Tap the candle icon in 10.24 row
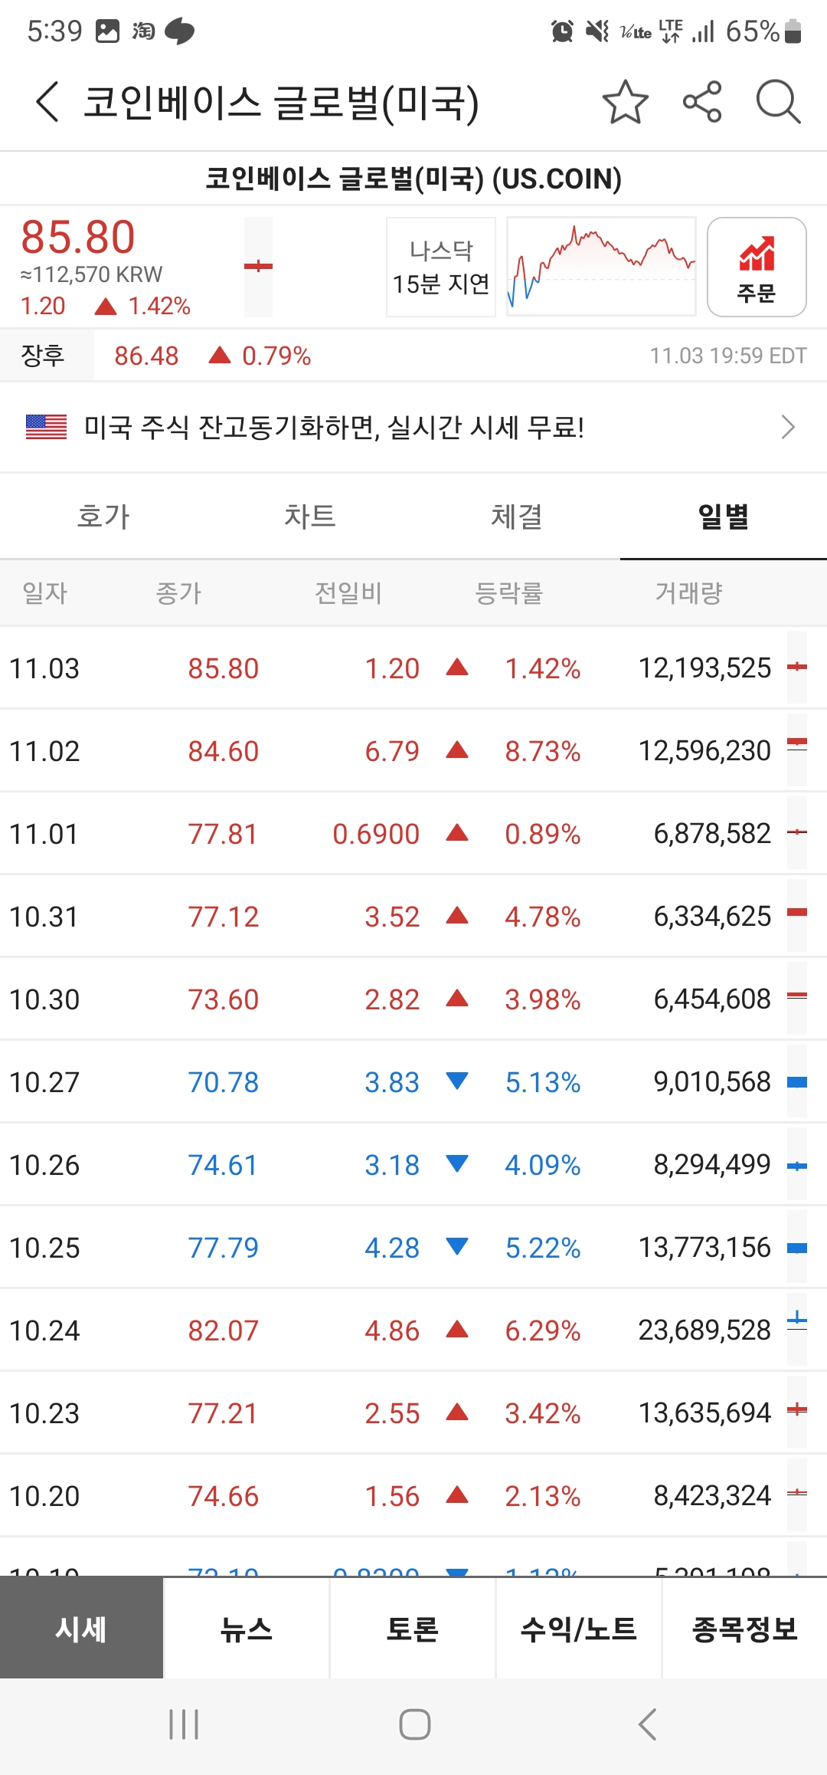Viewport: 827px width, 1775px height. pos(797,1330)
